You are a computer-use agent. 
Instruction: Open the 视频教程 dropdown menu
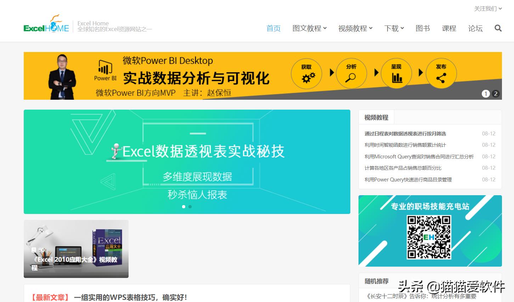point(353,28)
